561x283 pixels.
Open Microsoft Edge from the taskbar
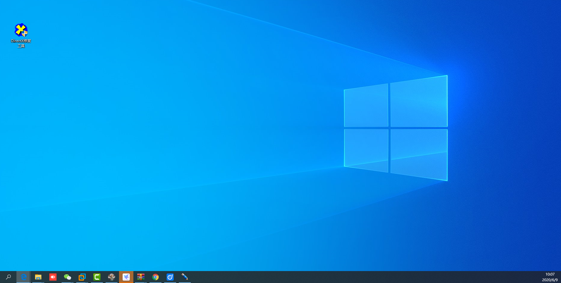(23, 277)
